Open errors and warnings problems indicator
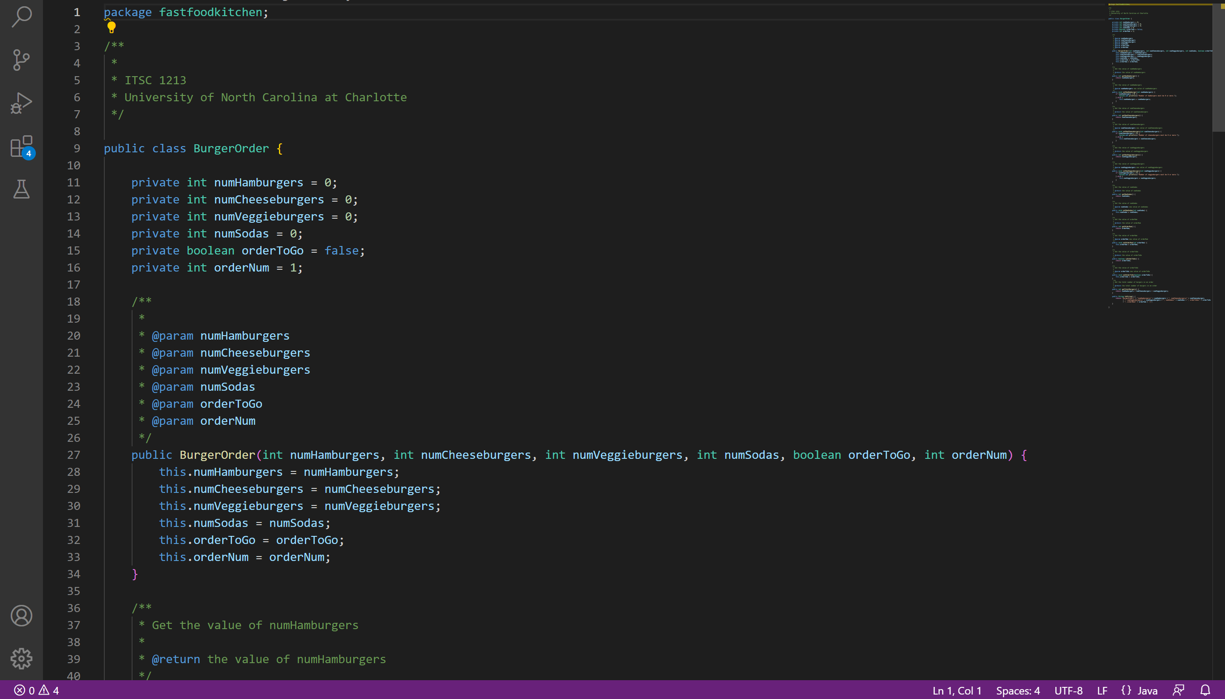Image resolution: width=1225 pixels, height=699 pixels. click(36, 690)
